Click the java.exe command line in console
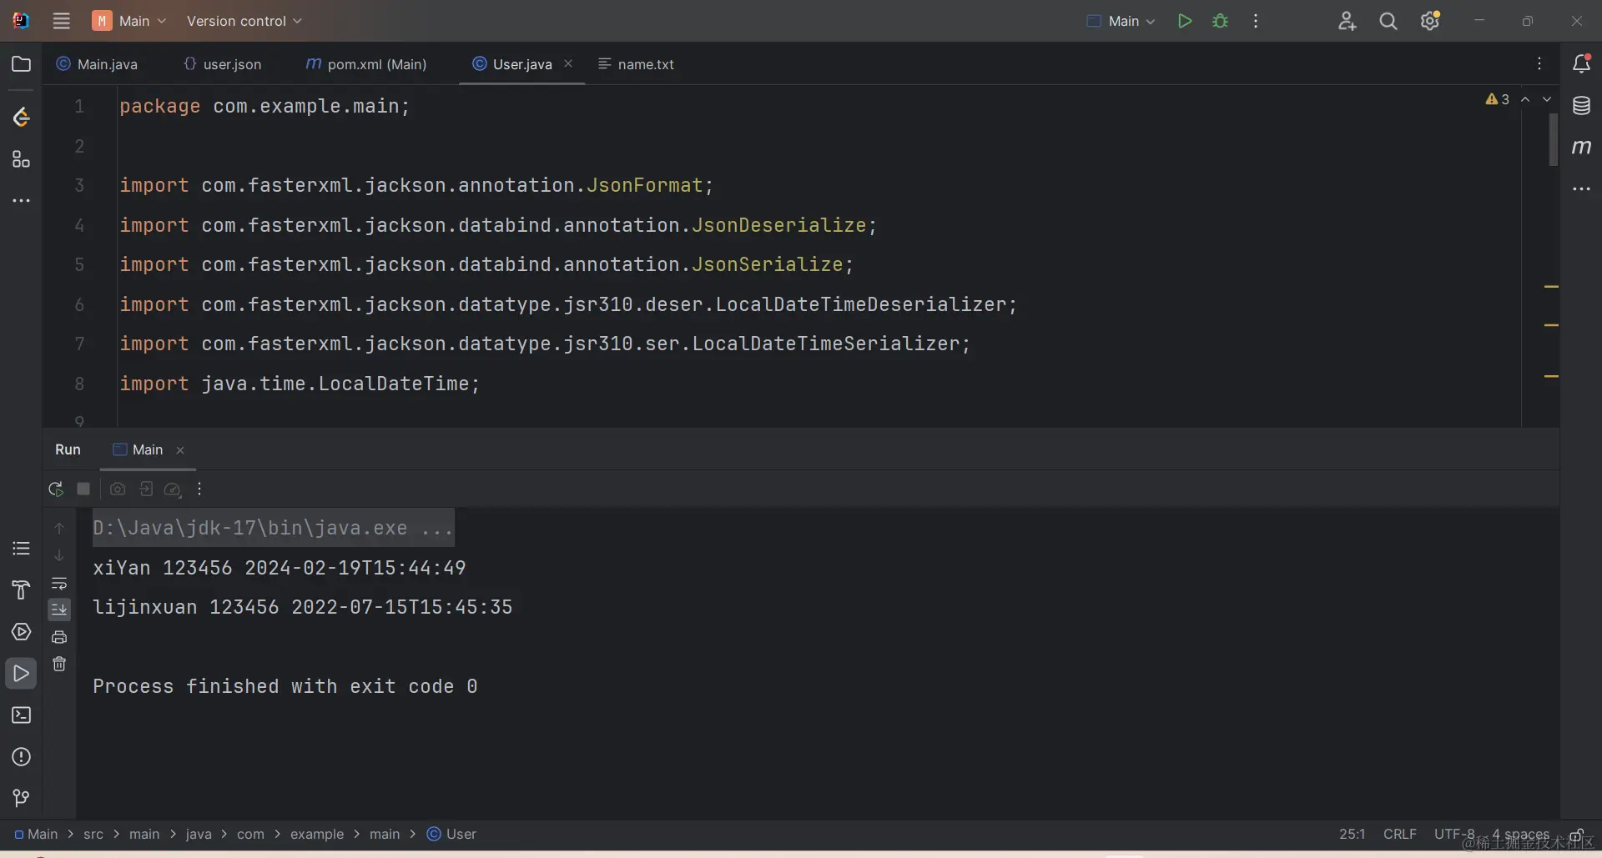This screenshot has height=858, width=1602. pyautogui.click(x=273, y=528)
